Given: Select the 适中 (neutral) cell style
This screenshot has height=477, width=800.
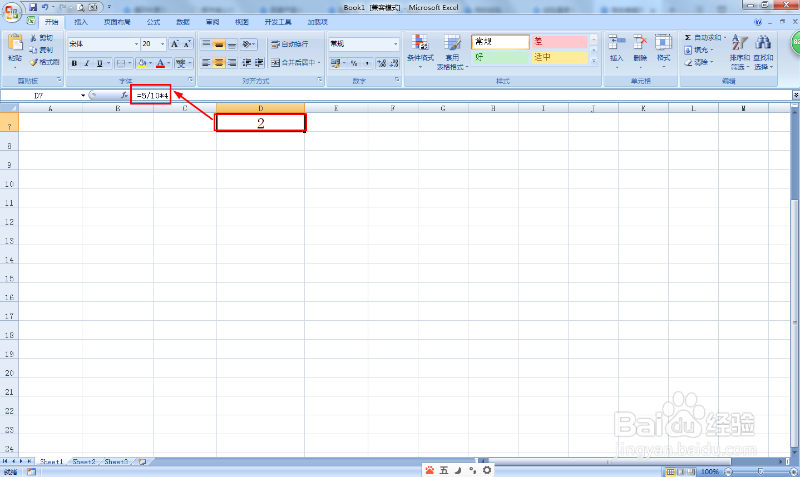Looking at the screenshot, I should pos(559,57).
